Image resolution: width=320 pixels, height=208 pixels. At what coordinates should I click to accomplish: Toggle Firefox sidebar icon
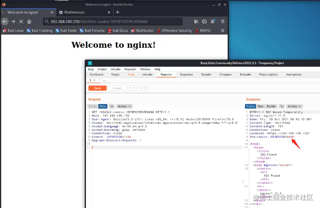[x=204, y=21]
